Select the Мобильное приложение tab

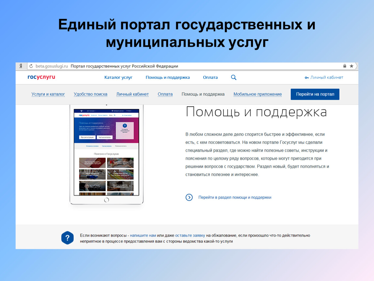tap(258, 94)
